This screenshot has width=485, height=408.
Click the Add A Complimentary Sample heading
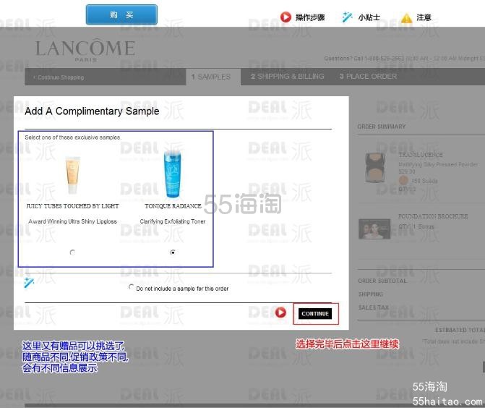point(92,111)
